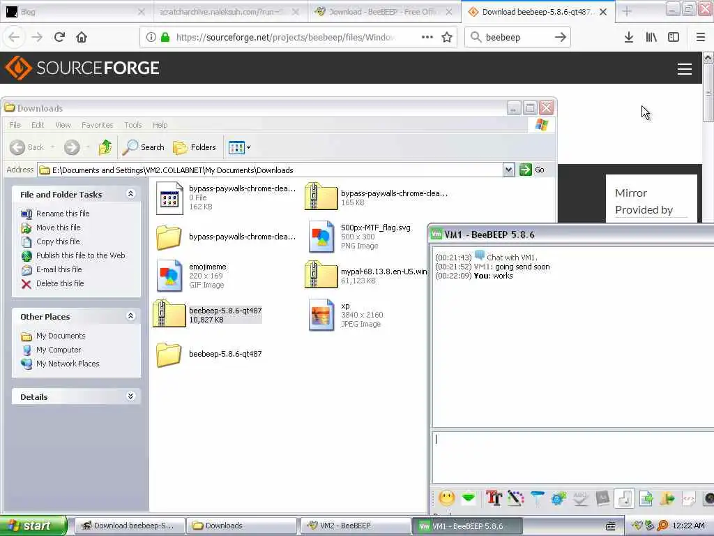
Task: Click the Forward arrow in Downloads window
Action: [x=72, y=147]
